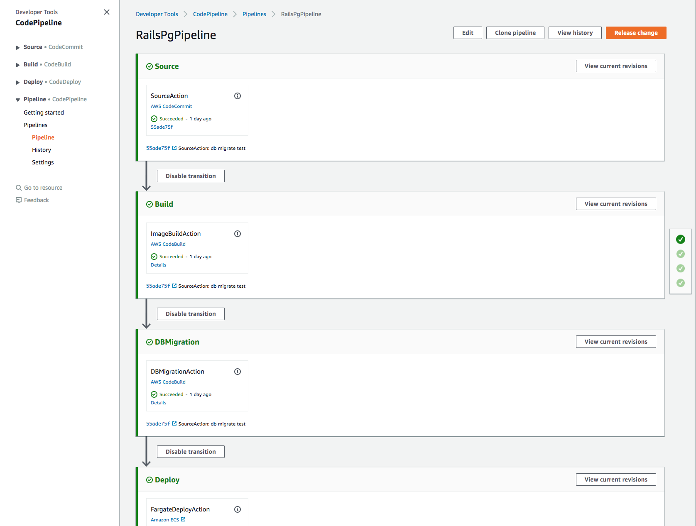Open AWS CodeCommit link in SourceAction
Screen dimensions: 696x526
point(171,106)
